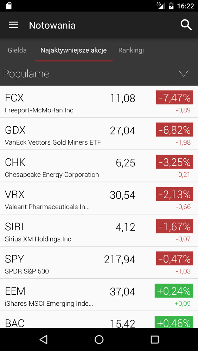Select the Najaktywniejsze akcje tab

click(x=74, y=50)
